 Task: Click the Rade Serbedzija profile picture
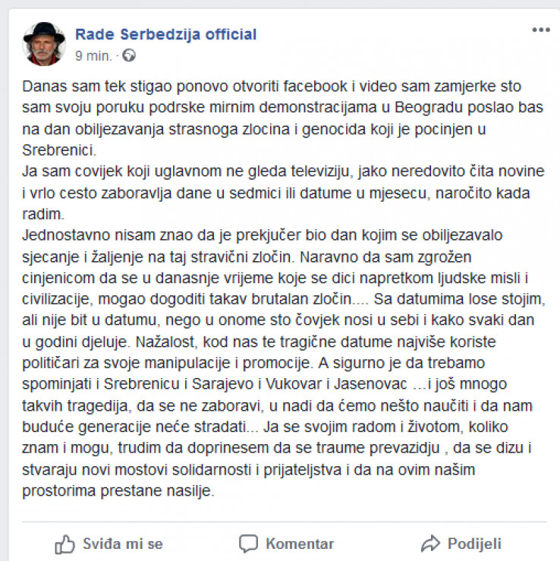(44, 43)
